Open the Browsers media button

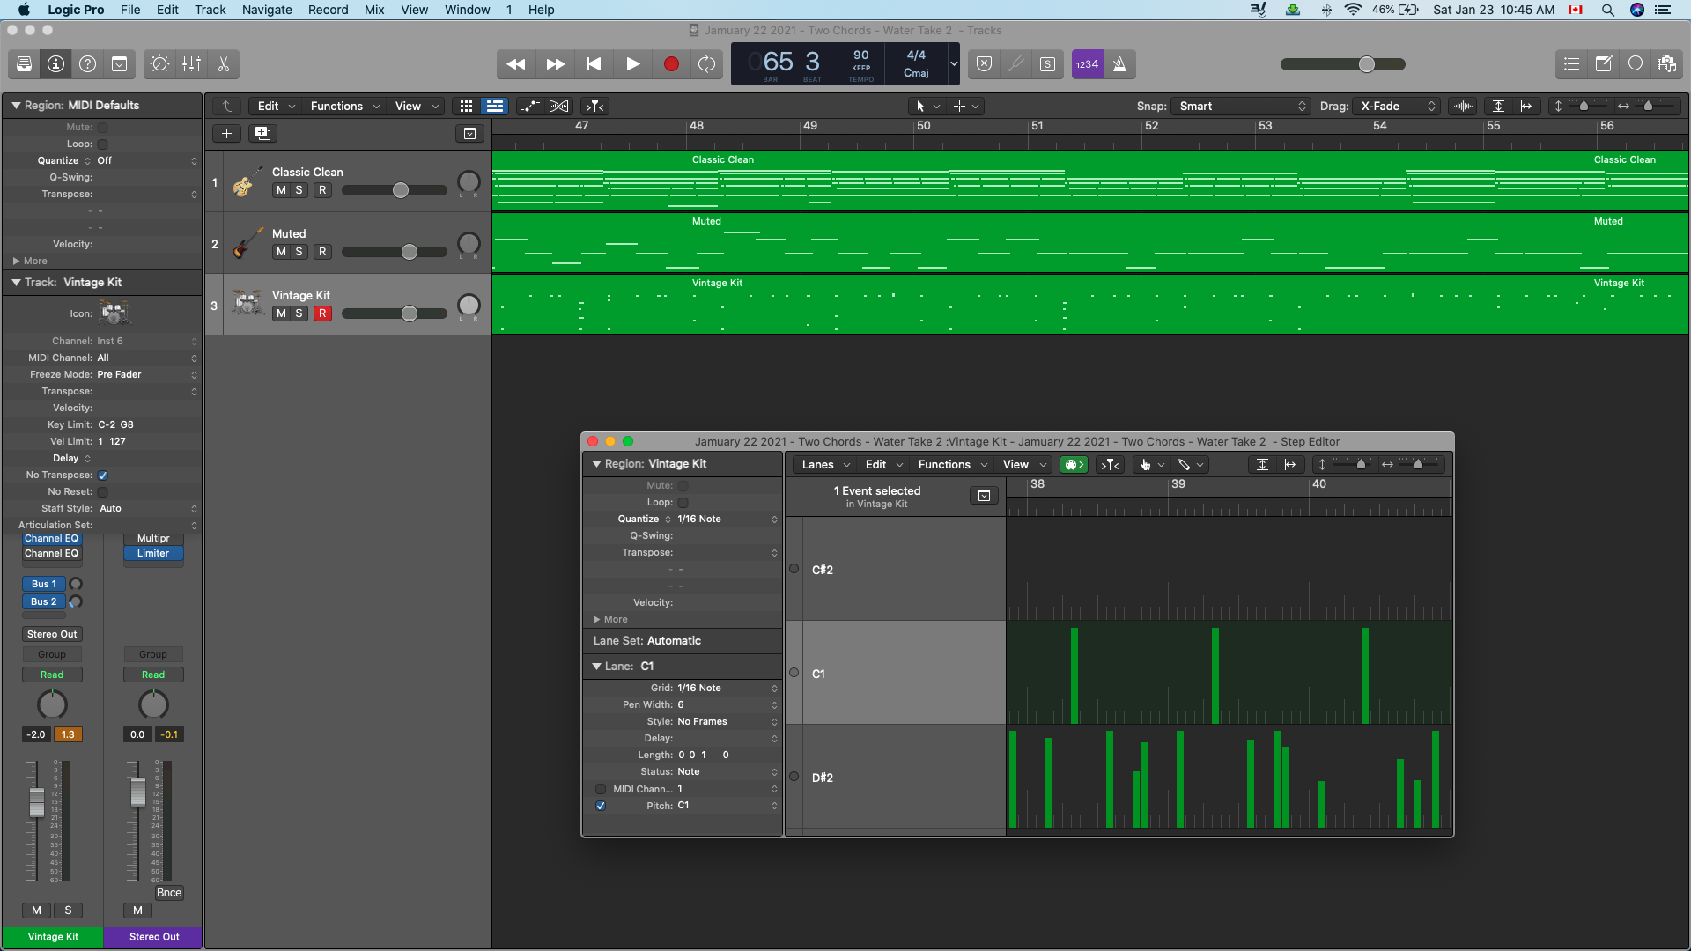1666,64
